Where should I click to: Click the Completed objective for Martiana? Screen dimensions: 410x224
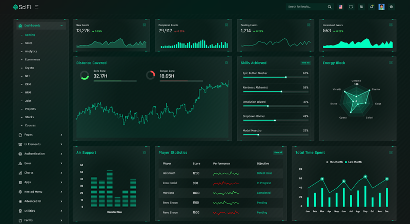[263, 193]
